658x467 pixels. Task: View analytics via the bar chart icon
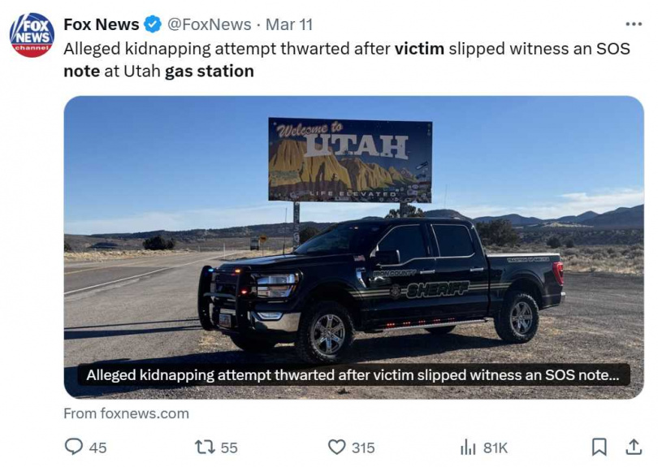[x=468, y=447]
